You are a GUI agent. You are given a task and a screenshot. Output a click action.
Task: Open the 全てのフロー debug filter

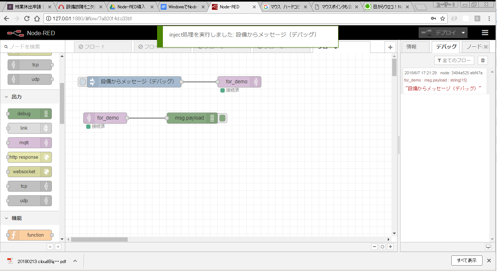click(x=454, y=61)
